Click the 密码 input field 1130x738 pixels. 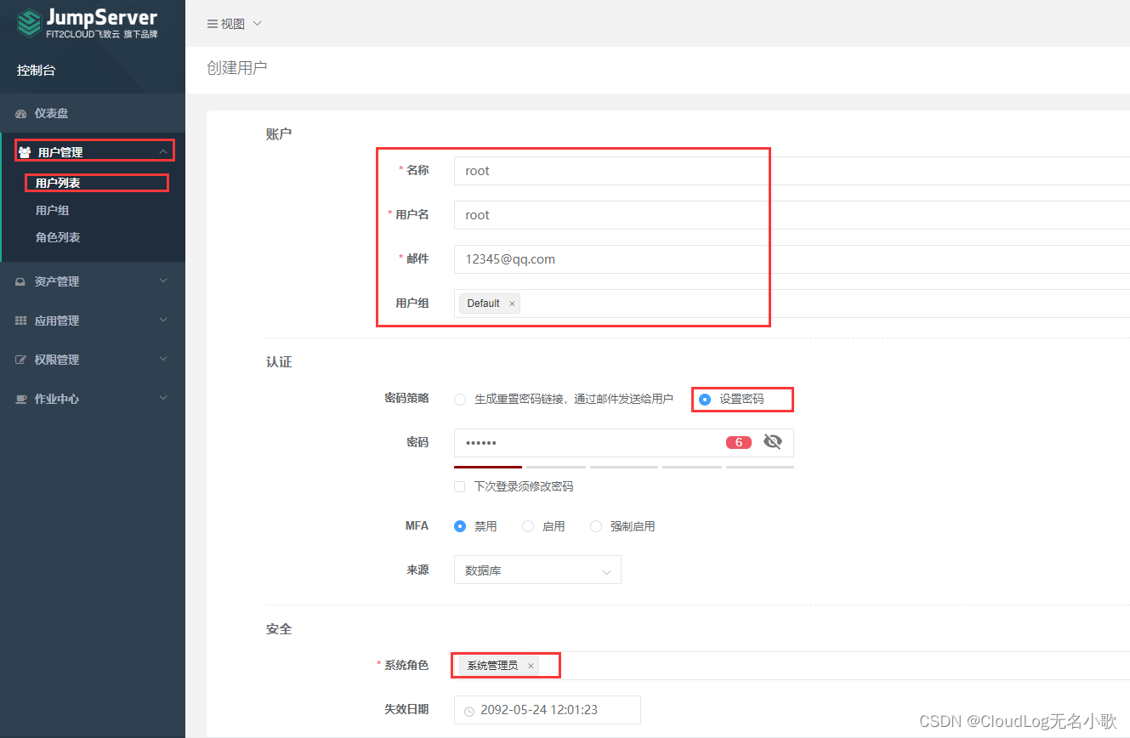pyautogui.click(x=624, y=443)
